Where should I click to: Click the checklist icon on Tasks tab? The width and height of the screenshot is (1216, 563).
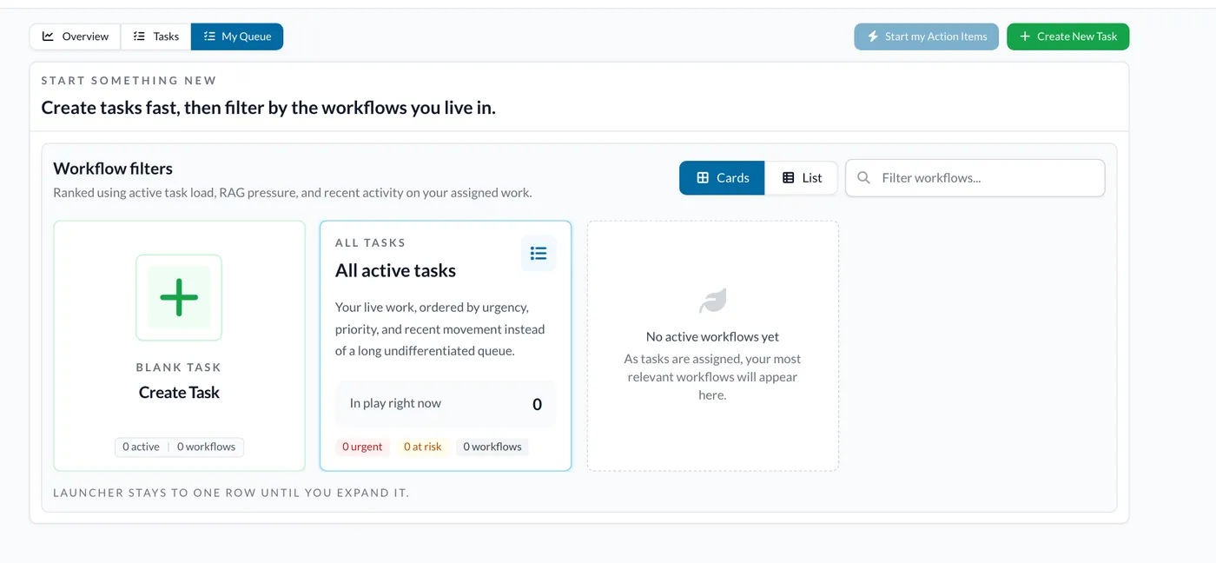pyautogui.click(x=139, y=36)
